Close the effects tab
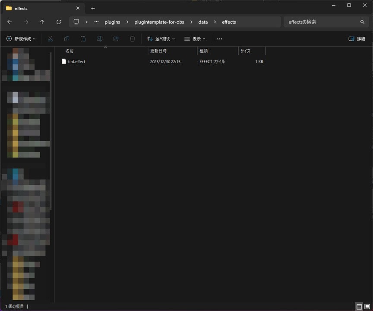Image resolution: width=373 pixels, height=311 pixels. click(x=78, y=8)
